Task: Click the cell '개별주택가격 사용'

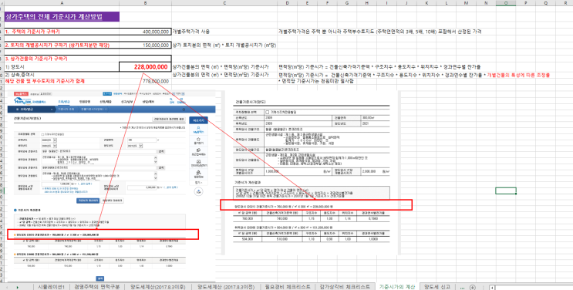Action: tap(190, 32)
